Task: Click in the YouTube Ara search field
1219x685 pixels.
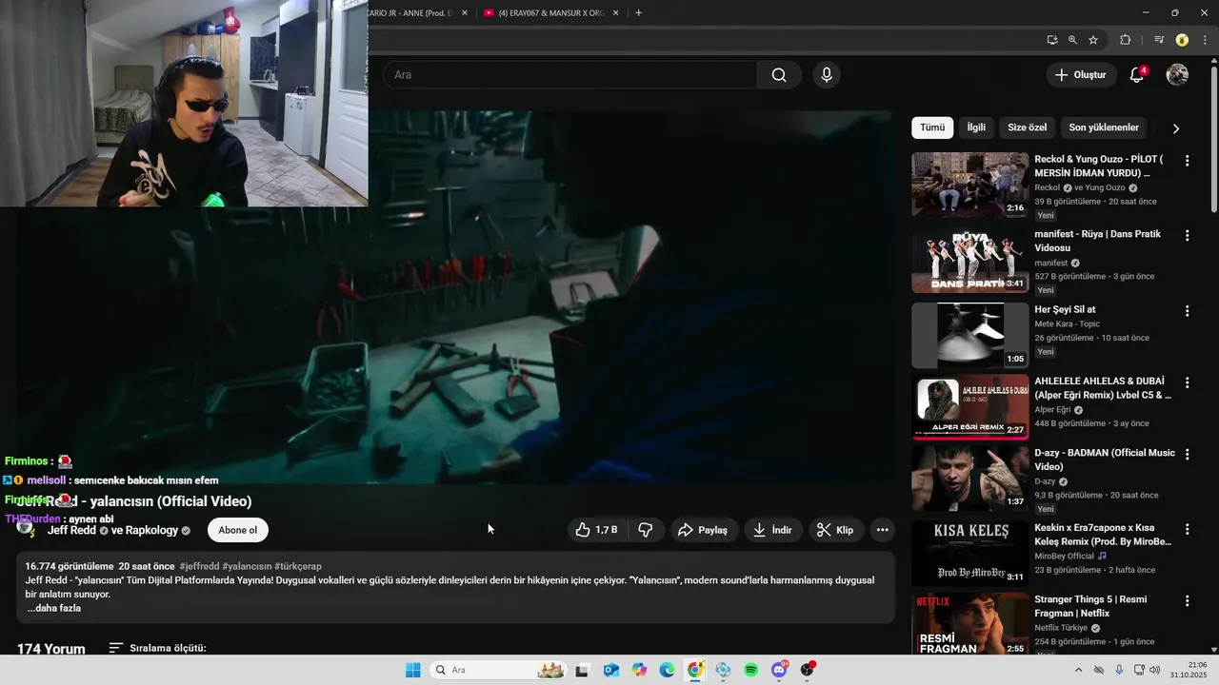Action: 570,75
